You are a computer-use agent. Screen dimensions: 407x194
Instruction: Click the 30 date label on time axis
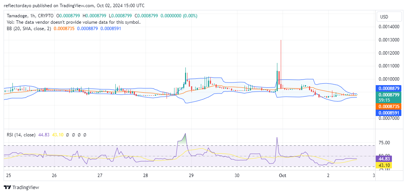(237, 175)
